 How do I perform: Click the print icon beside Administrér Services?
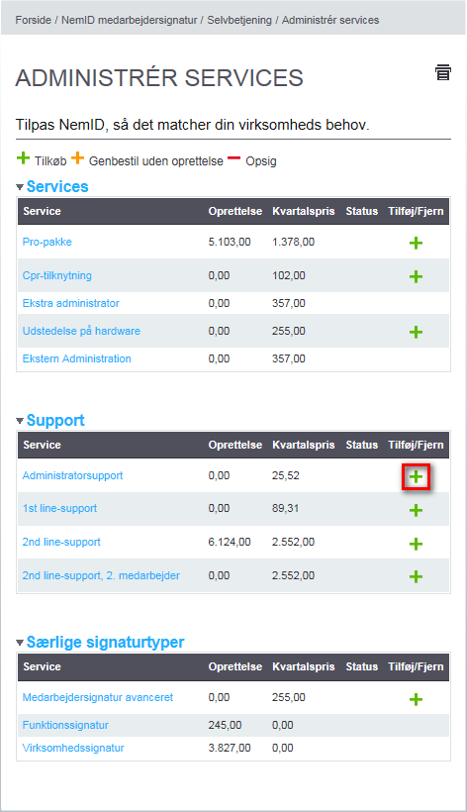pos(442,72)
